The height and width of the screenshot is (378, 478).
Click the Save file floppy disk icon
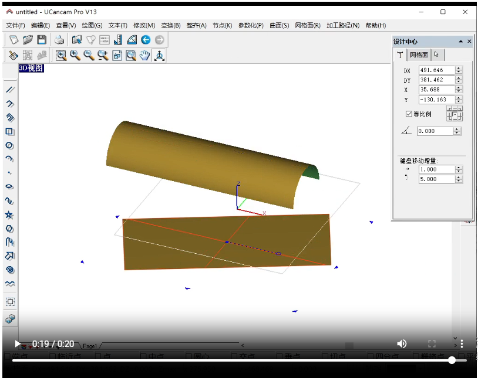(42, 40)
